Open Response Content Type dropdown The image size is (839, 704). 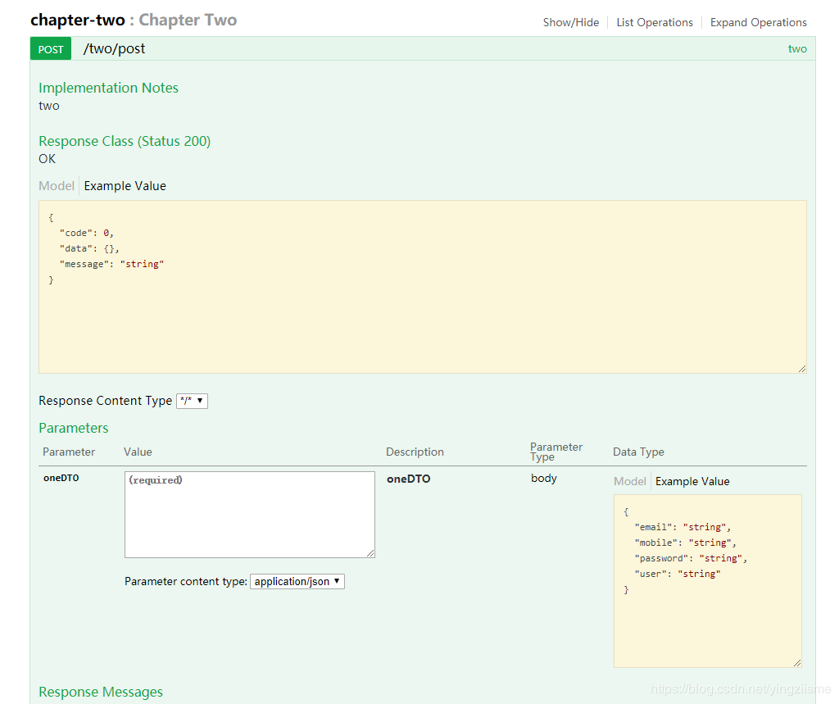tap(192, 401)
